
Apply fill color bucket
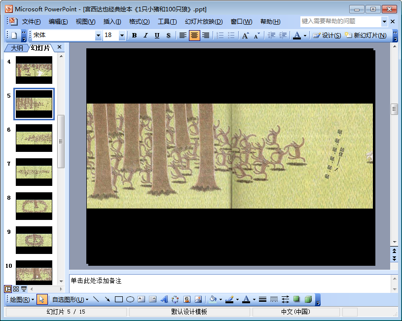click(213, 299)
